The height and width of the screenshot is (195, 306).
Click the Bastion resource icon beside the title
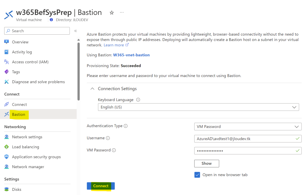tap(9, 15)
